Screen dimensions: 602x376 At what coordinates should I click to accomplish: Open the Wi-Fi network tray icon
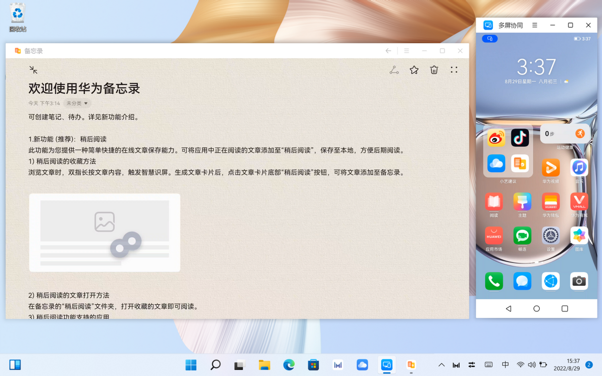tap(521, 365)
